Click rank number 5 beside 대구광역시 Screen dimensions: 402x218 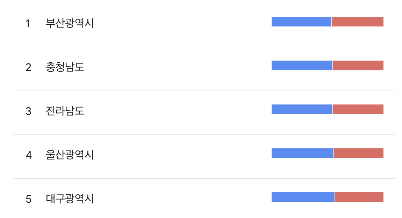pos(28,199)
